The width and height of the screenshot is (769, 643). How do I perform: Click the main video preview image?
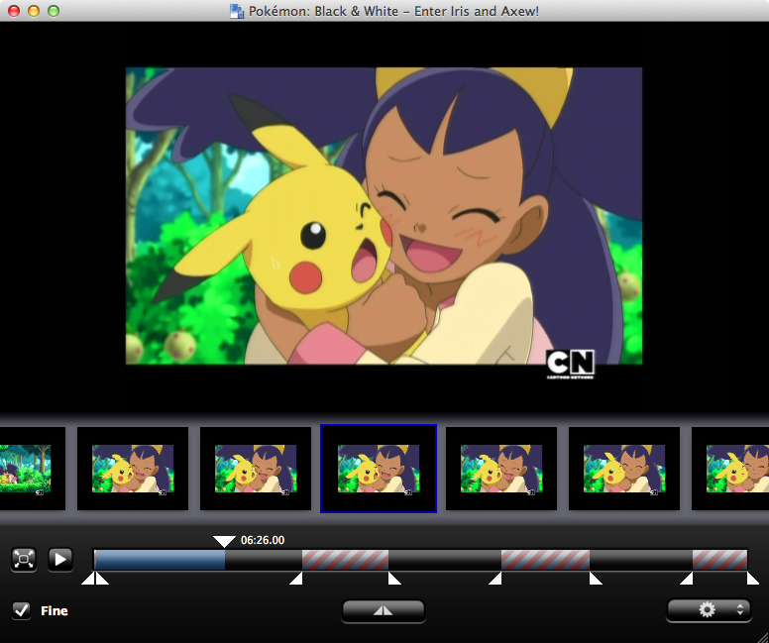coord(384,216)
